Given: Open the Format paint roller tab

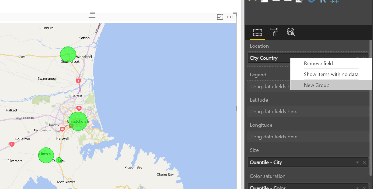Looking at the screenshot, I should tap(274, 32).
